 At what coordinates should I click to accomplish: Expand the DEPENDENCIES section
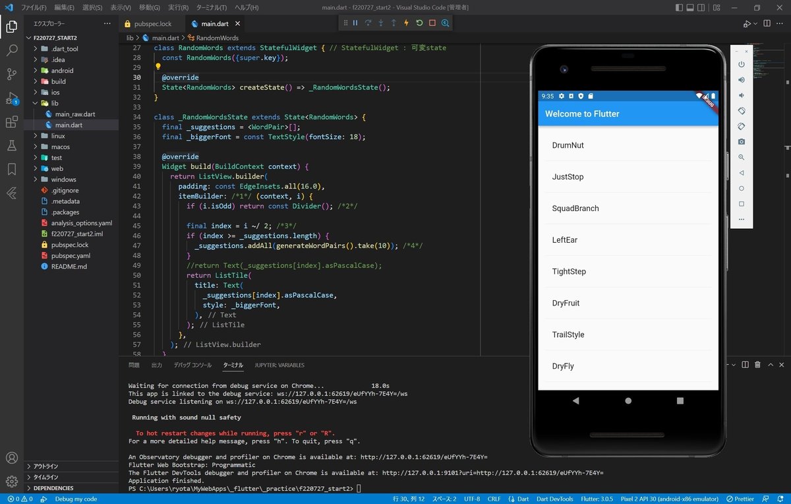point(71,488)
